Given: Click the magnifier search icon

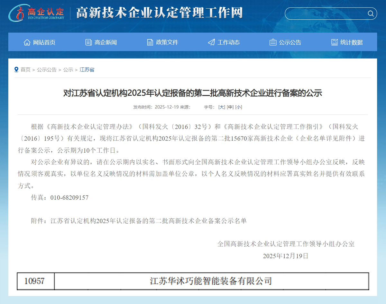Looking at the screenshot, I should 371,14.
